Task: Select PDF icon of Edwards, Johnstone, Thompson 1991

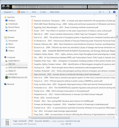Action: pos(32,20)
